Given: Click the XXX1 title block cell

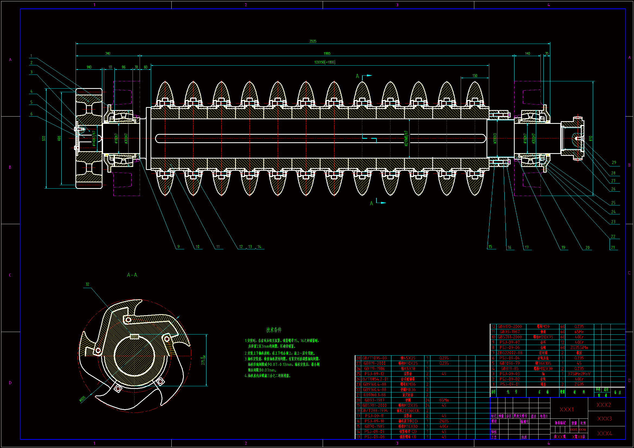Looking at the screenshot, I should point(567,409).
